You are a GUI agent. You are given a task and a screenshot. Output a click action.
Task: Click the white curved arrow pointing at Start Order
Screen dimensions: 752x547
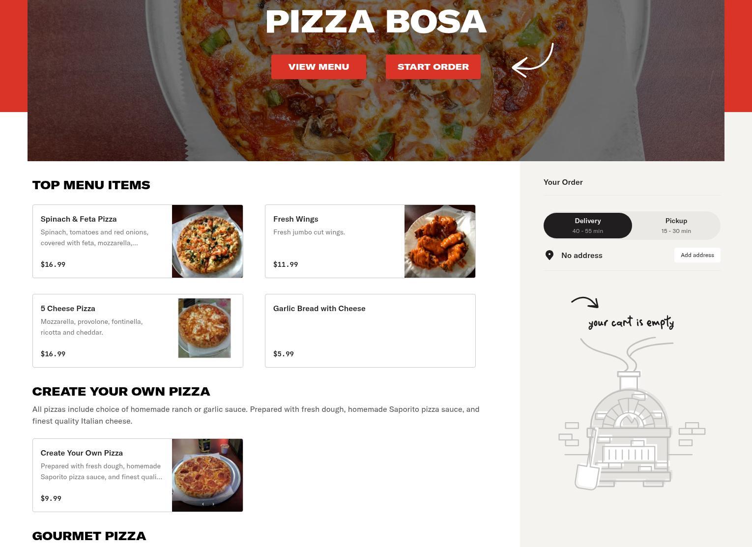(533, 60)
